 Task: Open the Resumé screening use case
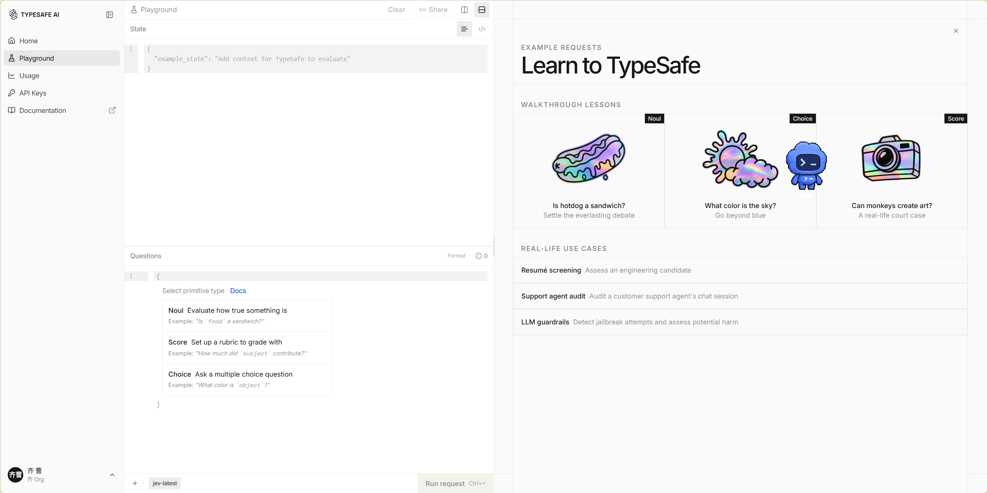(740, 270)
